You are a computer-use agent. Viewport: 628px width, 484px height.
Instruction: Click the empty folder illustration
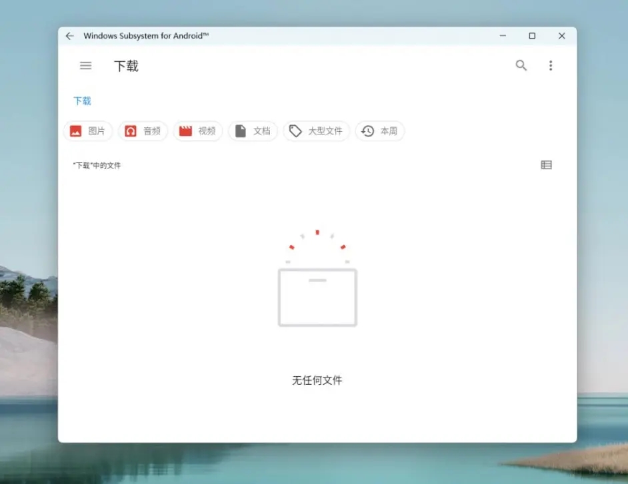317,298
